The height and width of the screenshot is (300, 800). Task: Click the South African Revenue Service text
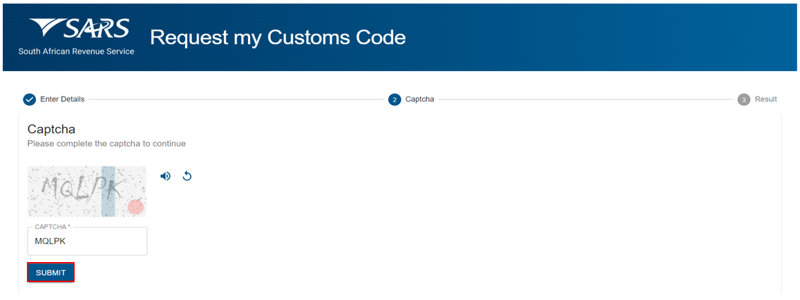tap(77, 52)
